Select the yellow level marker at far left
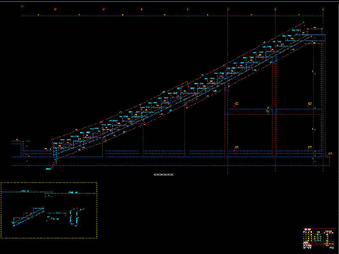Viewport: 339px width, 254px height. [17, 140]
